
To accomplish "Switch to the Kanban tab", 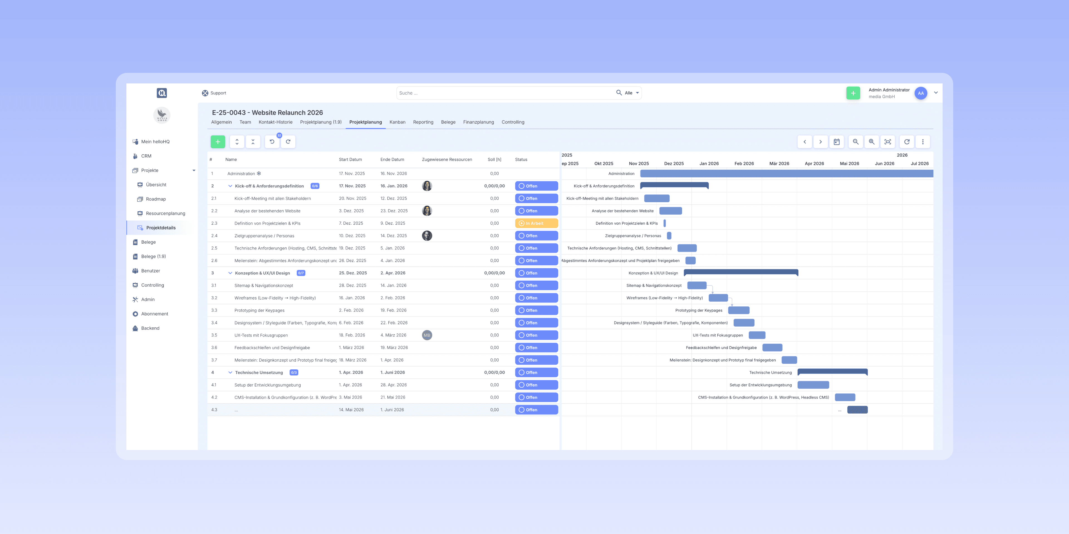I will pos(397,122).
